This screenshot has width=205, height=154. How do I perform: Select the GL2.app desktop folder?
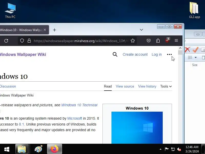194,10
